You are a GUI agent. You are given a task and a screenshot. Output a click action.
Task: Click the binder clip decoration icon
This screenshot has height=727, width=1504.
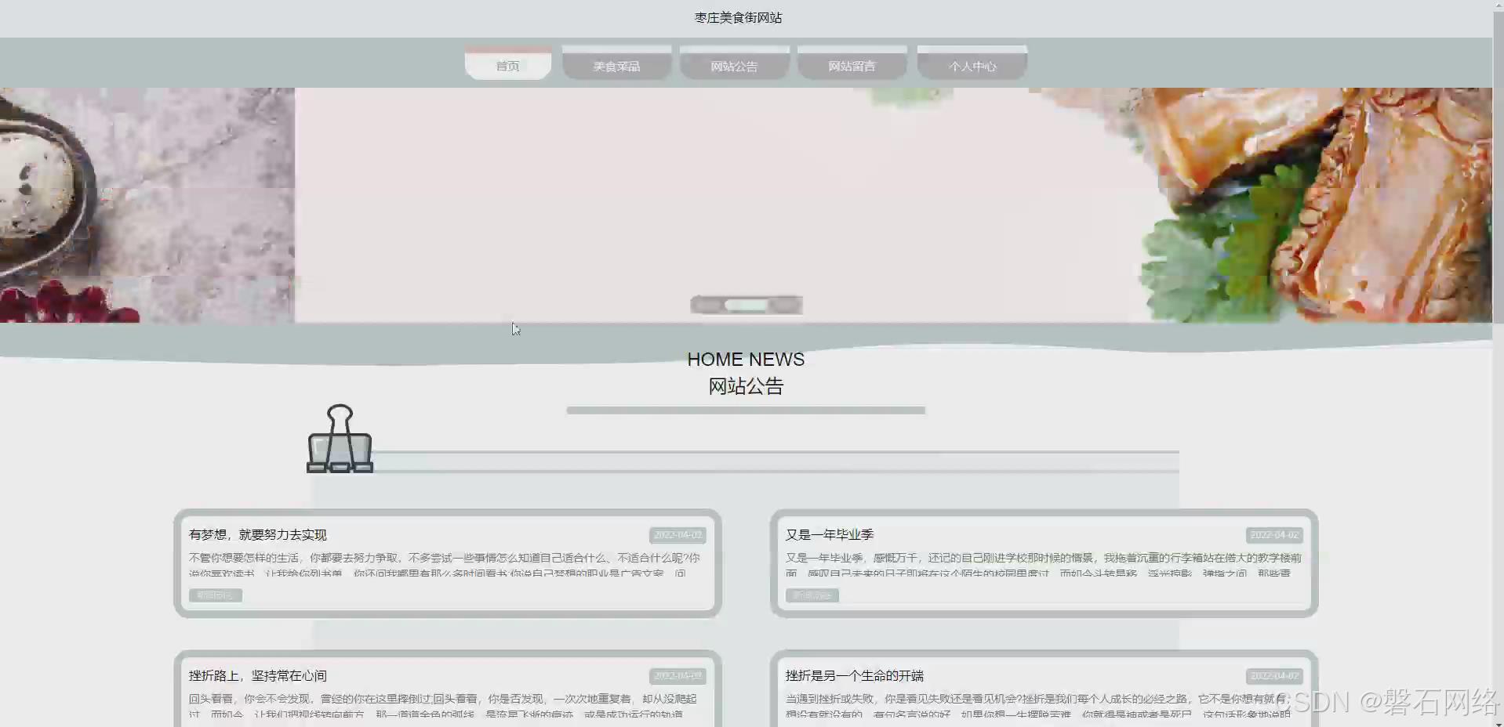[x=340, y=439]
